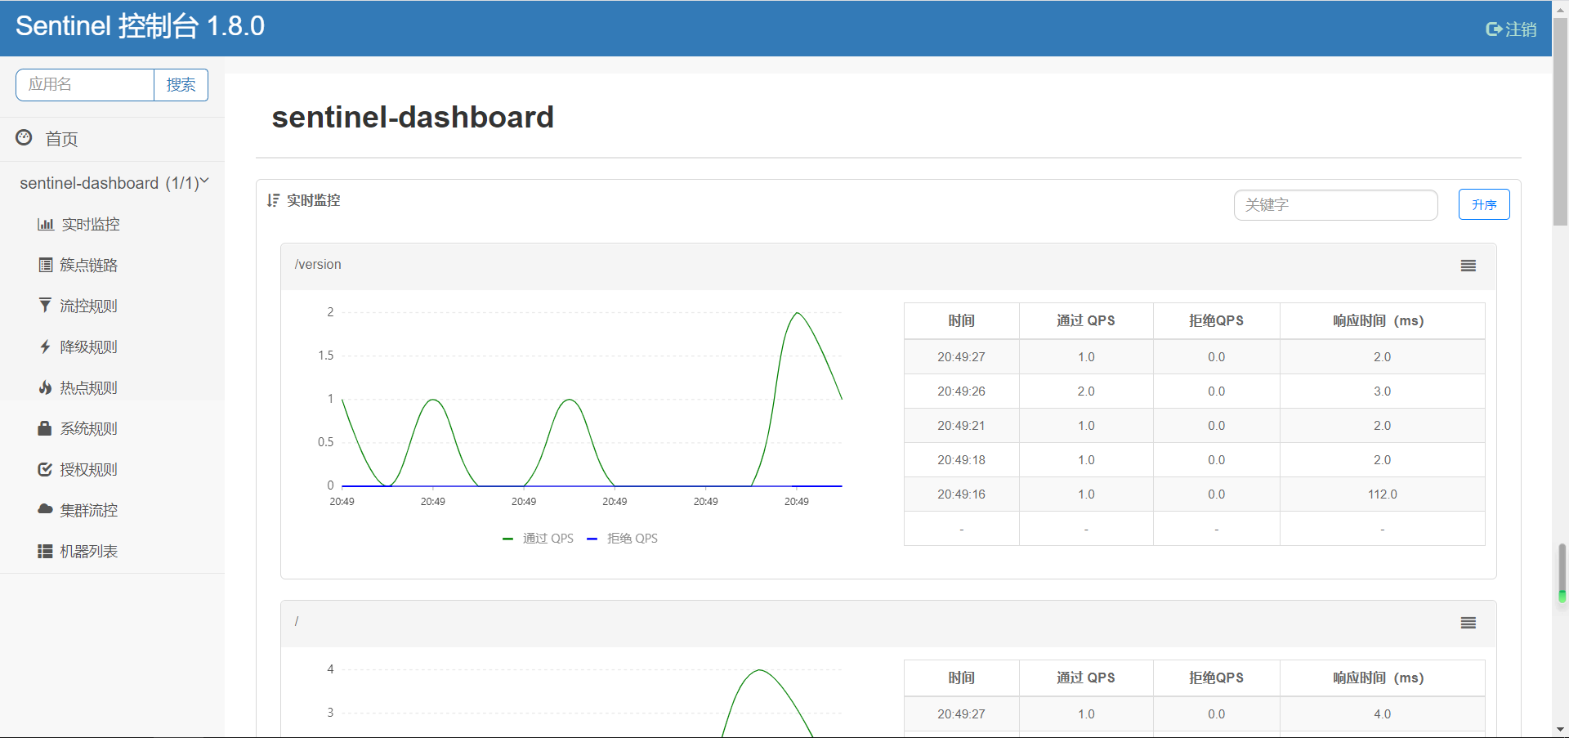This screenshot has width=1569, height=738.
Task: Click the 升序 sort order button
Action: pos(1484,204)
